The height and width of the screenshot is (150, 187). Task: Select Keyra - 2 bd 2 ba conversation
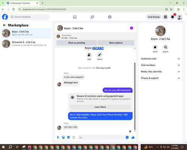click(26, 33)
